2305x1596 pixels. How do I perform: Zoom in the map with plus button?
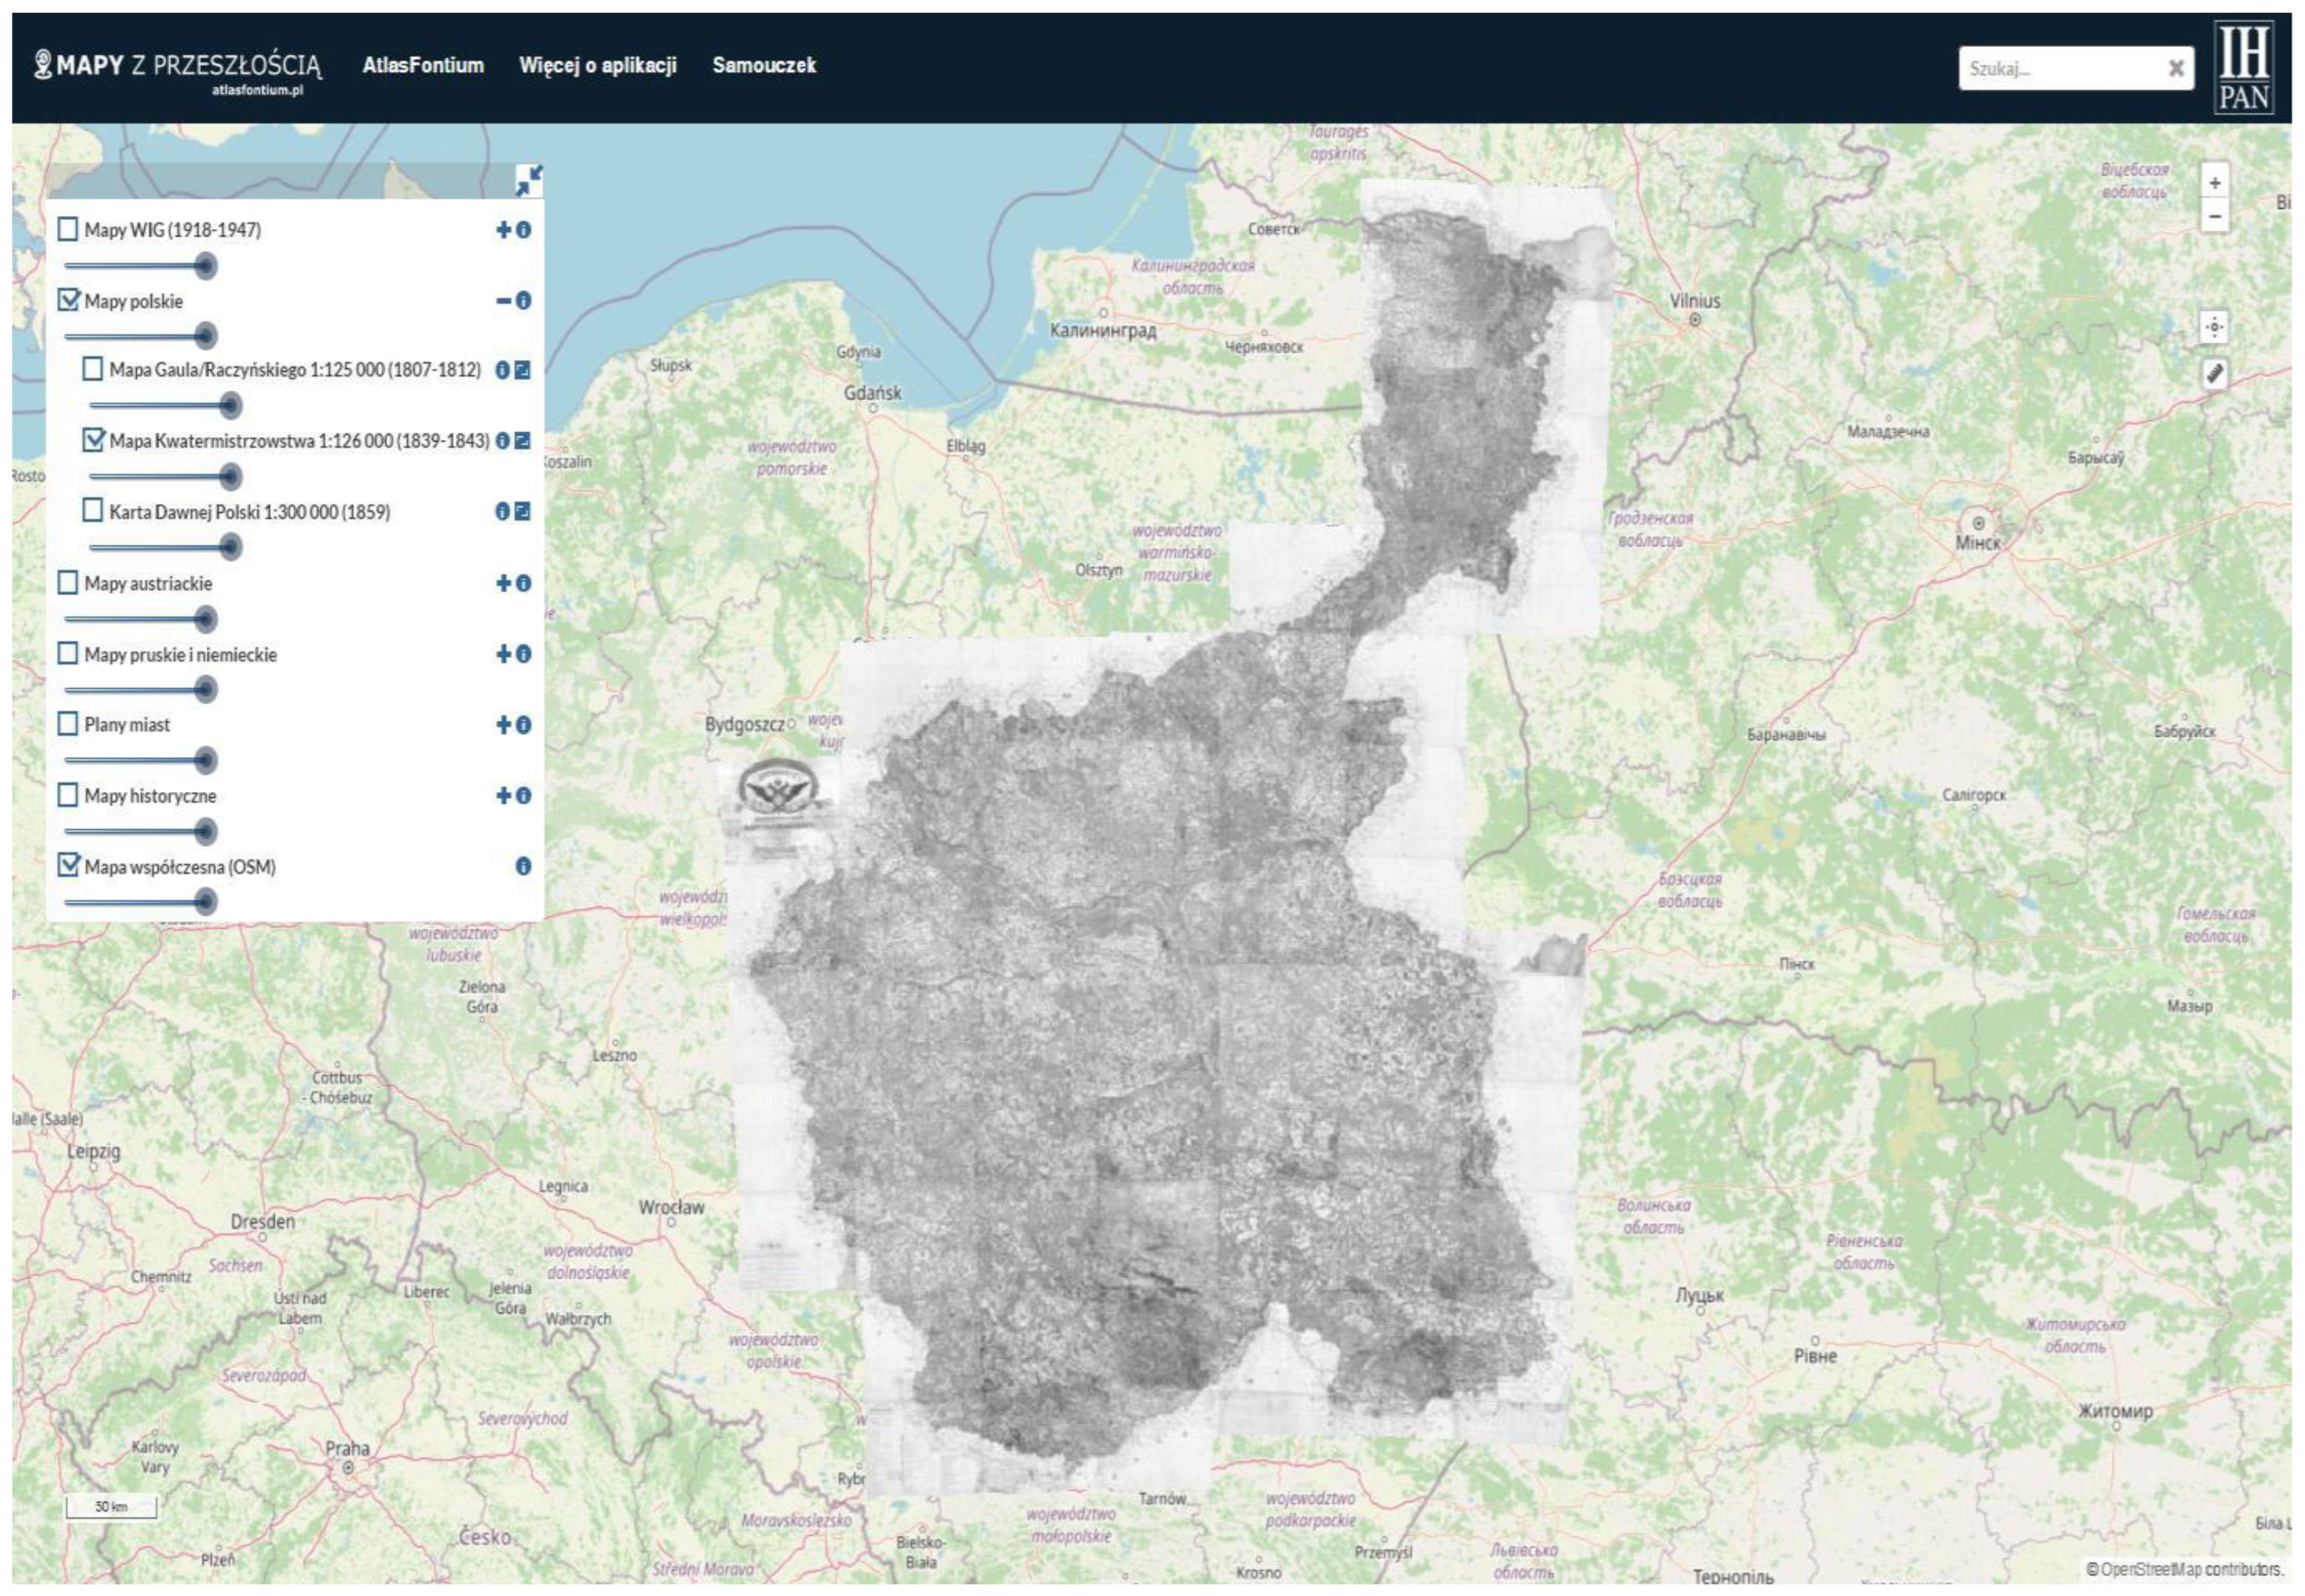click(x=2214, y=183)
